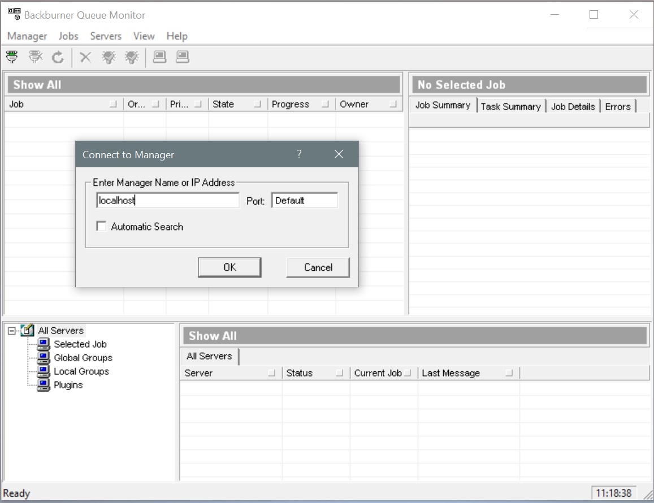Click the 11:18:38 clock in status bar
This screenshot has height=503, width=654.
[613, 493]
